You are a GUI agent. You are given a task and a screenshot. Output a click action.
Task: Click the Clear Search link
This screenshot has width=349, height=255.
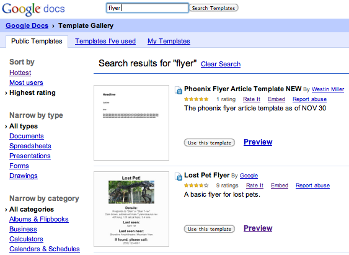[221, 64]
